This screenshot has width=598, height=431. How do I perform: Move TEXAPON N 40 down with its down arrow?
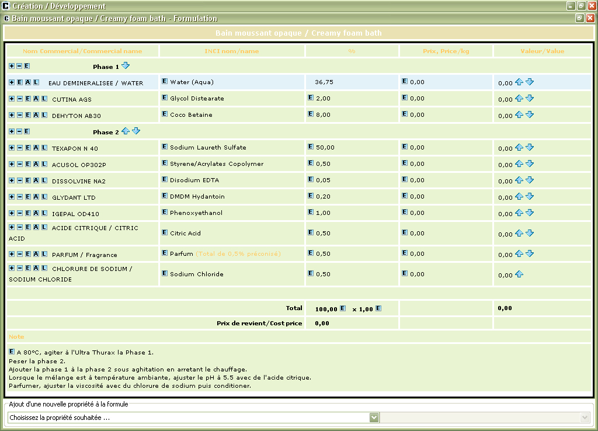click(530, 147)
